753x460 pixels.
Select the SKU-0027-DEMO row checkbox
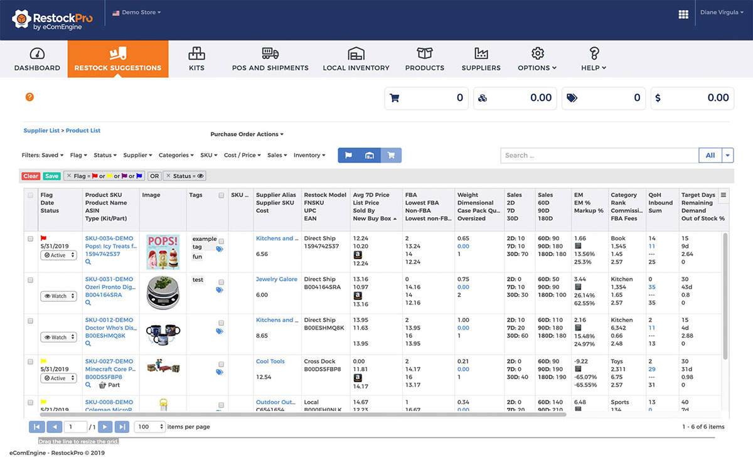pyautogui.click(x=30, y=361)
